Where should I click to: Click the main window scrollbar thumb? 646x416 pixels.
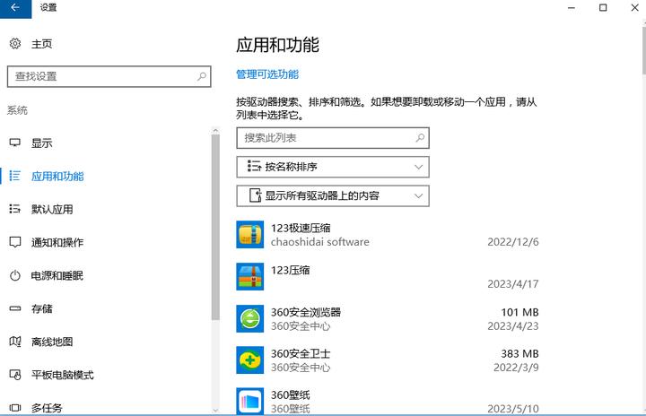(644, 49)
